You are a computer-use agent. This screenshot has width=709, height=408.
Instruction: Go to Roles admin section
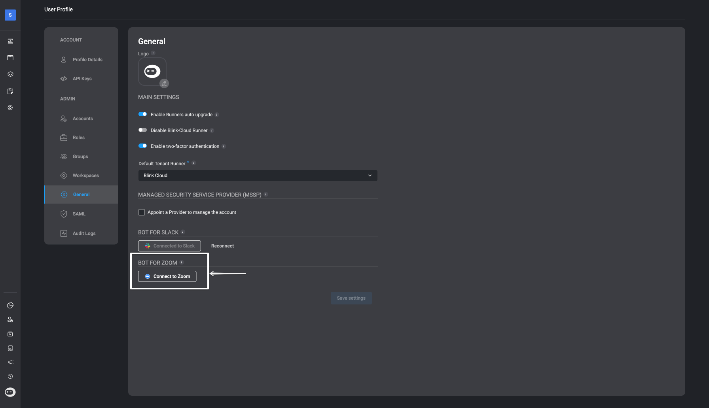click(x=81, y=138)
